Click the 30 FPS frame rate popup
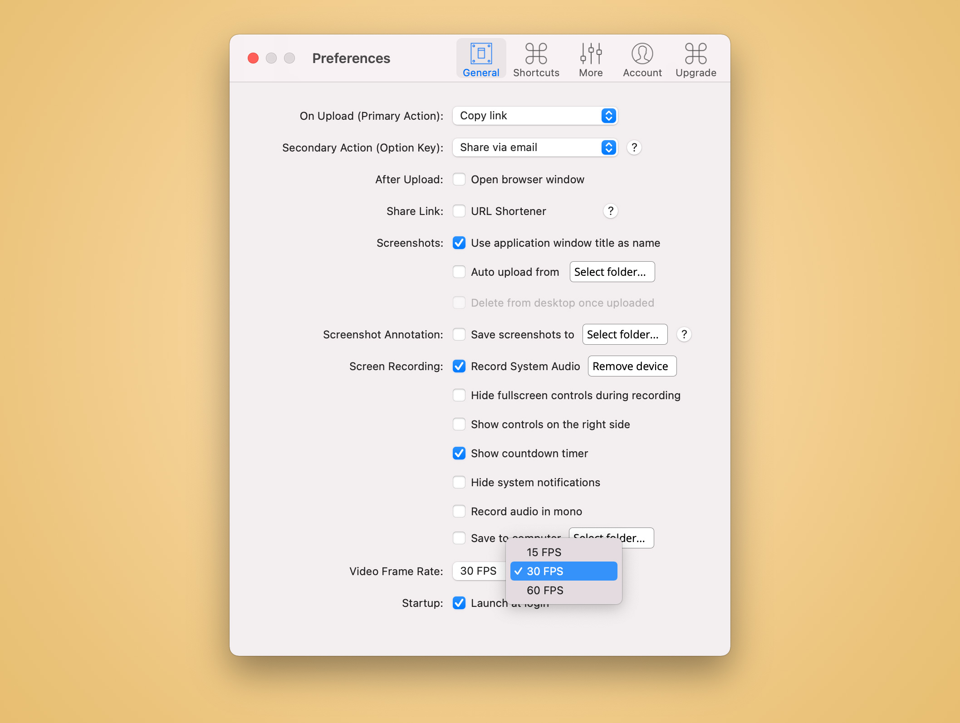This screenshot has width=960, height=723. click(x=479, y=571)
